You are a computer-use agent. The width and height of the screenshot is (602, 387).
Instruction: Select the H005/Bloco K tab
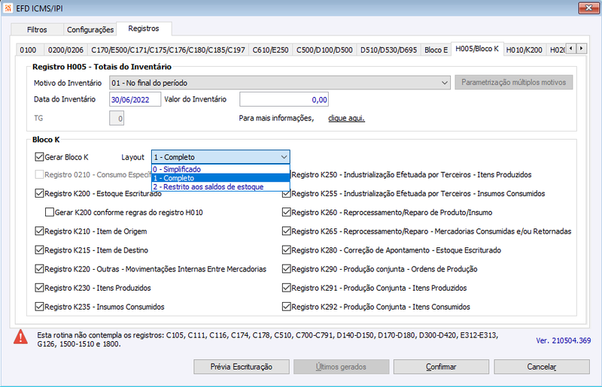tap(477, 49)
